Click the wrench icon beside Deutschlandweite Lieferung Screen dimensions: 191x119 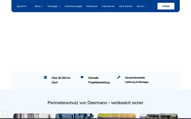[x=119, y=77]
